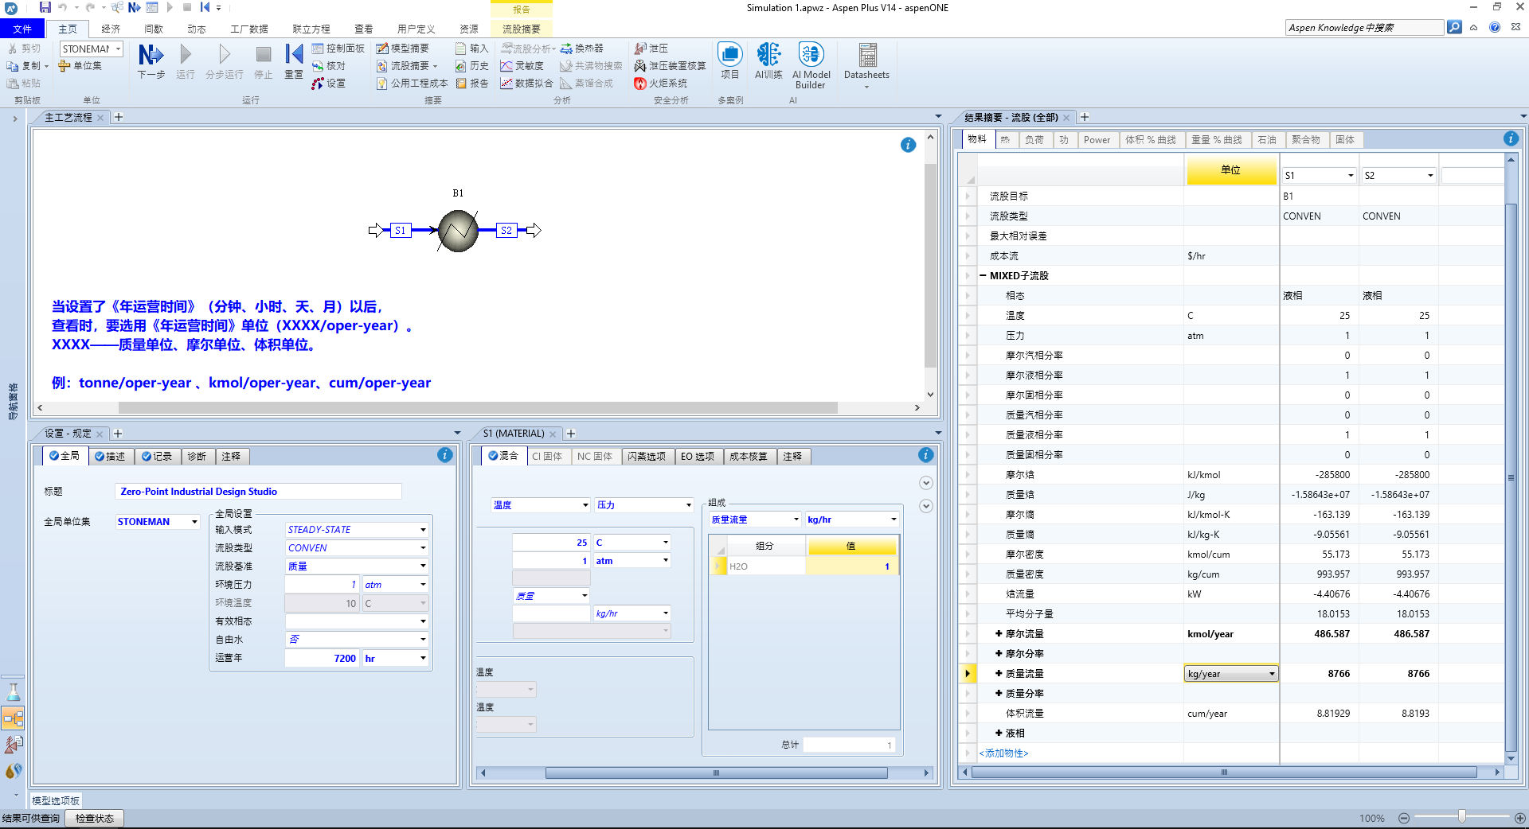This screenshot has height=829, width=1529.
Task: Select the Heat (热) results tab
Action: [1005, 140]
